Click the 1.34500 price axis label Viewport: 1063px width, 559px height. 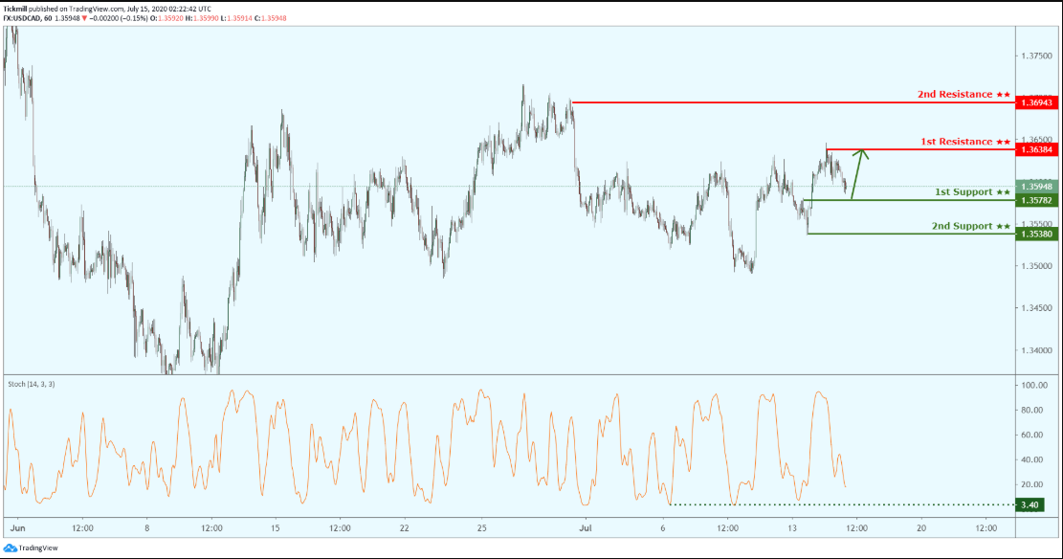[1036, 308]
